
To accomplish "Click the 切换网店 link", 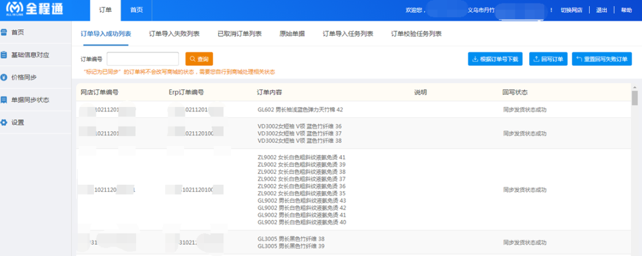I will (572, 10).
